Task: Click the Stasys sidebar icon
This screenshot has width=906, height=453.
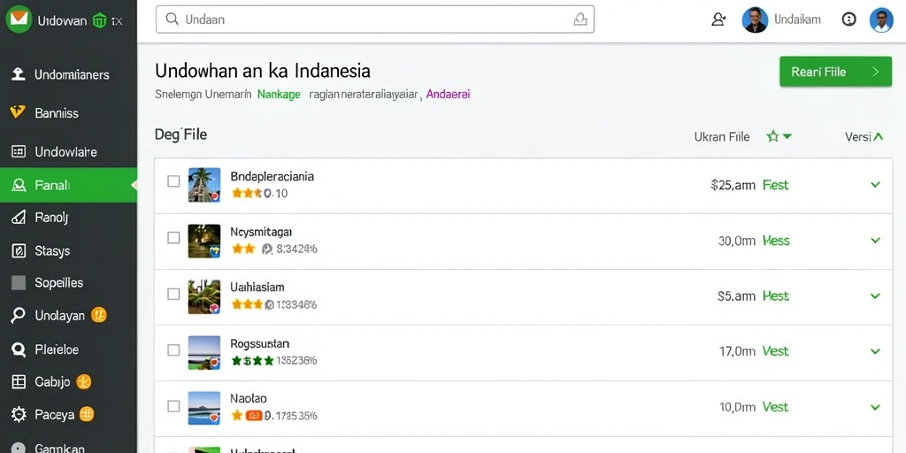Action: (x=19, y=250)
